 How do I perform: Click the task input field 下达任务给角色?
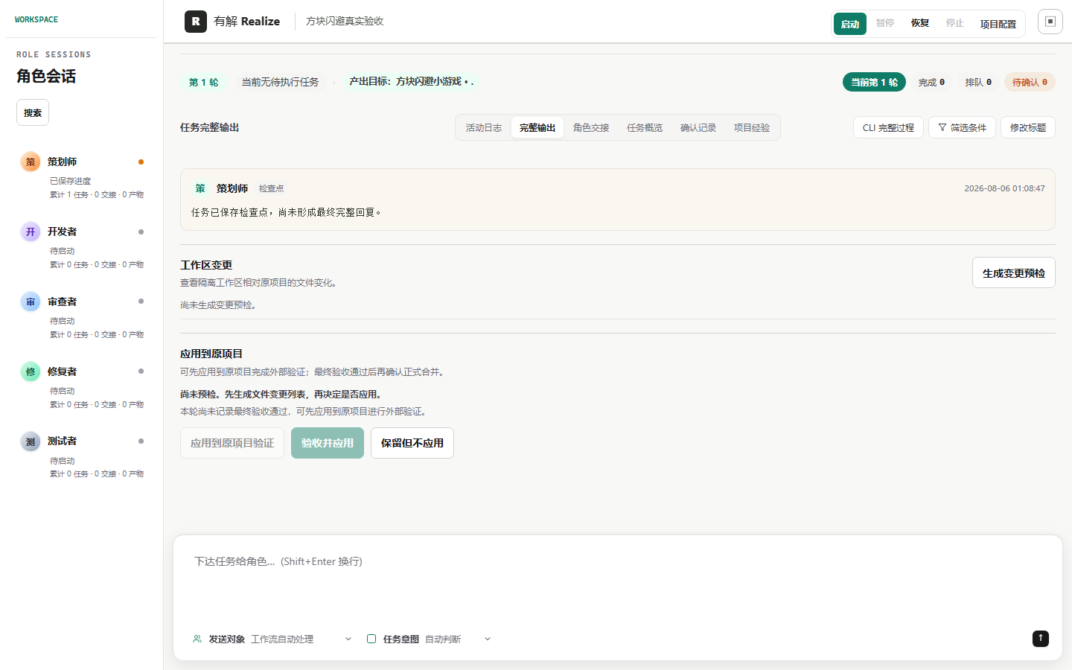pos(618,584)
